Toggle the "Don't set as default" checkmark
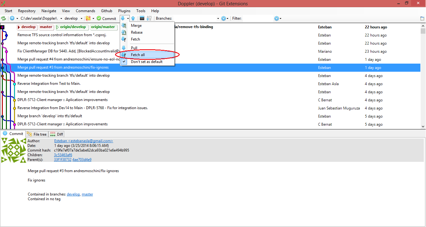Image resolution: width=426 pixels, height=227 pixels. pos(124,62)
